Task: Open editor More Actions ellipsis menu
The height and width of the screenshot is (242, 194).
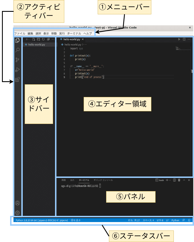Action: 189,39
